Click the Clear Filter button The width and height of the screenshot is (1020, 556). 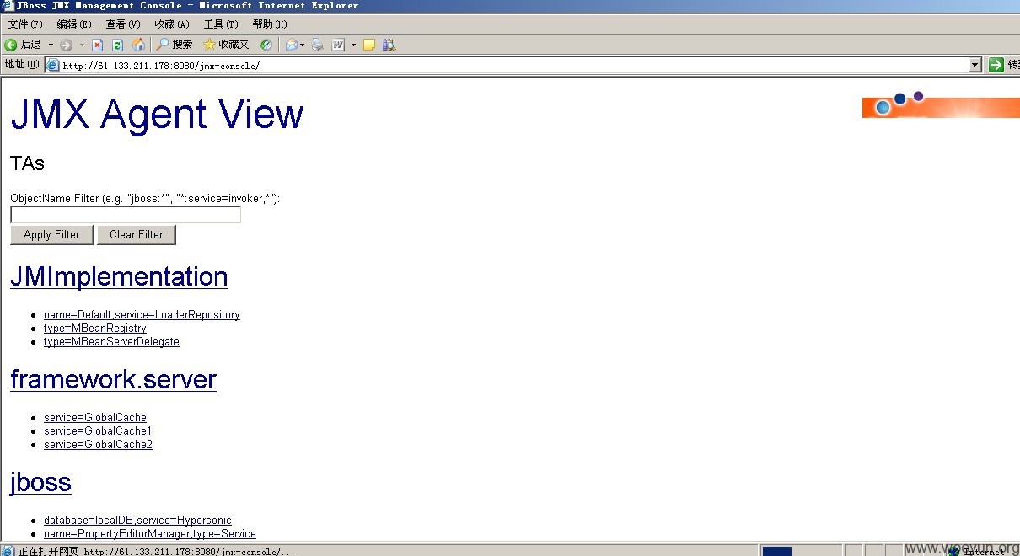pos(137,235)
